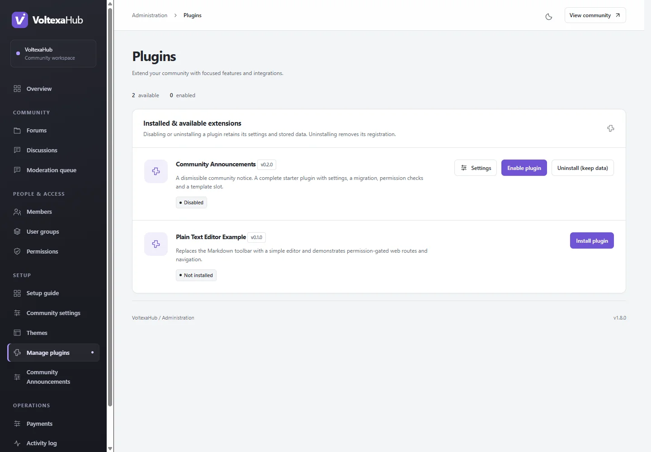This screenshot has height=452, width=651.
Task: Open Moderation queue page
Action: click(x=53, y=170)
